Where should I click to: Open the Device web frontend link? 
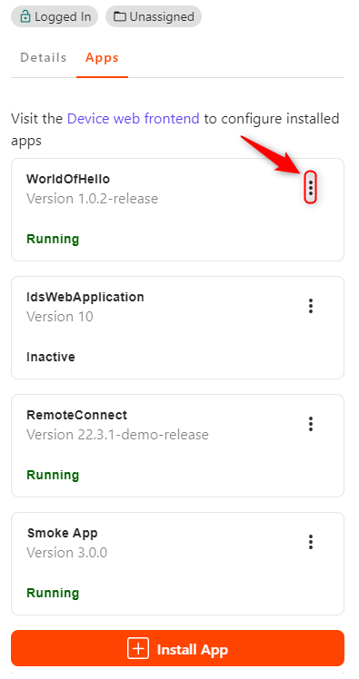pos(133,118)
